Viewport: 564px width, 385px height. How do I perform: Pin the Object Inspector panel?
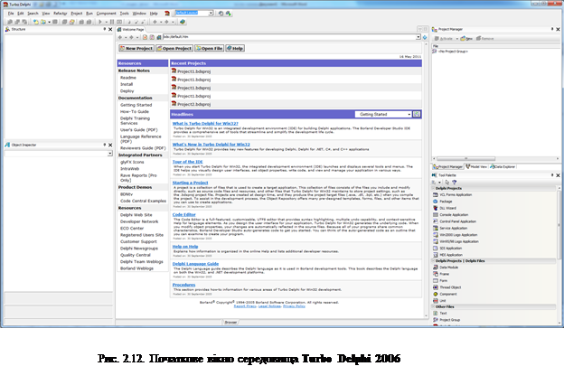[x=104, y=145]
